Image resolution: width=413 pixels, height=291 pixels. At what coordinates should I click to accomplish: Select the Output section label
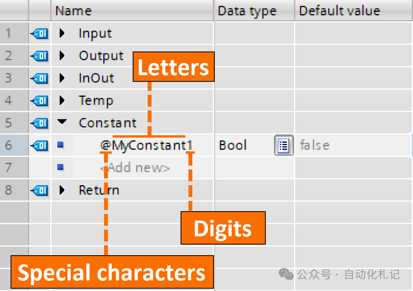tap(101, 56)
